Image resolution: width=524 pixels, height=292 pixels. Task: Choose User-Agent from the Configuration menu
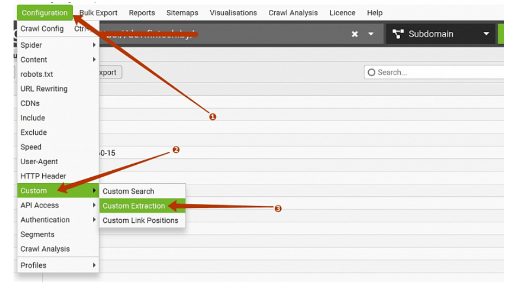click(x=39, y=161)
